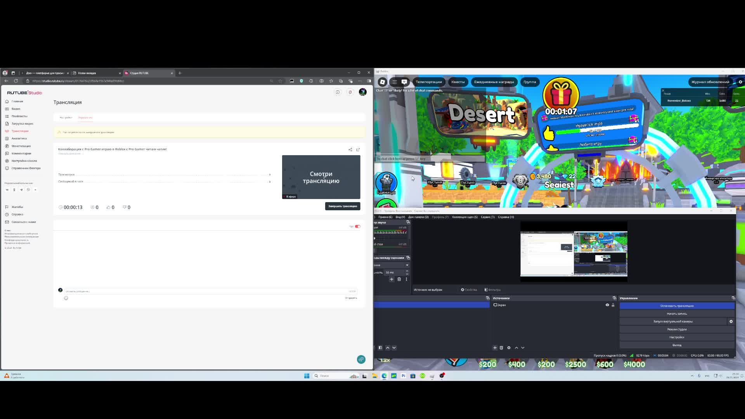Open the RUTUBE profile avatar menu
Viewport: 745px width, 419px height.
pos(363,92)
